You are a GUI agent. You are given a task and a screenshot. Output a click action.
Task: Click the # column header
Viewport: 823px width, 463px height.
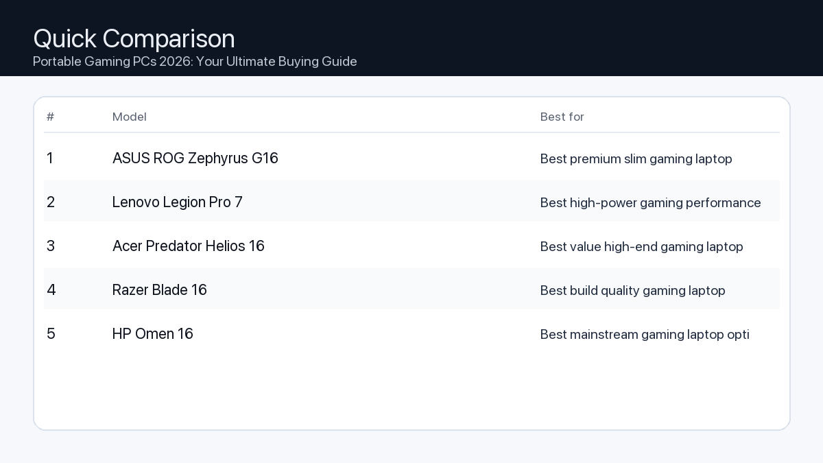pyautogui.click(x=50, y=117)
